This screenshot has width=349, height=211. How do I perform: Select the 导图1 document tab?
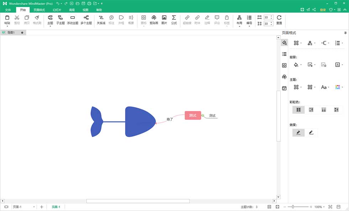pos(13,32)
